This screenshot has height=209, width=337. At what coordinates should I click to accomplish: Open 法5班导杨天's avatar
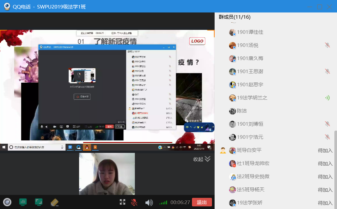click(x=232, y=190)
